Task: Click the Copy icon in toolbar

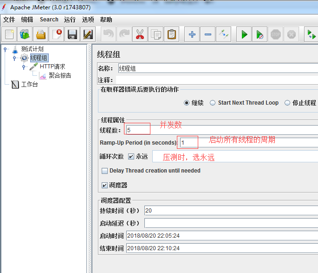Action: coord(156,34)
